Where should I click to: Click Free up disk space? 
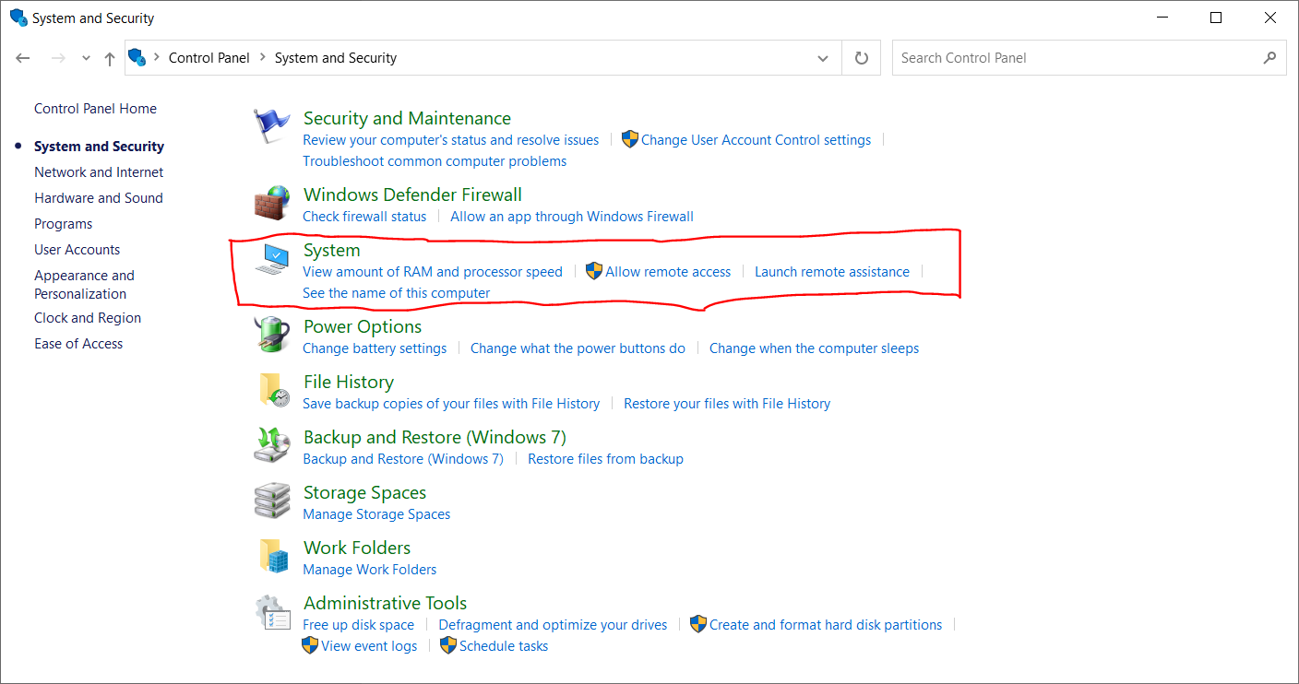point(359,625)
